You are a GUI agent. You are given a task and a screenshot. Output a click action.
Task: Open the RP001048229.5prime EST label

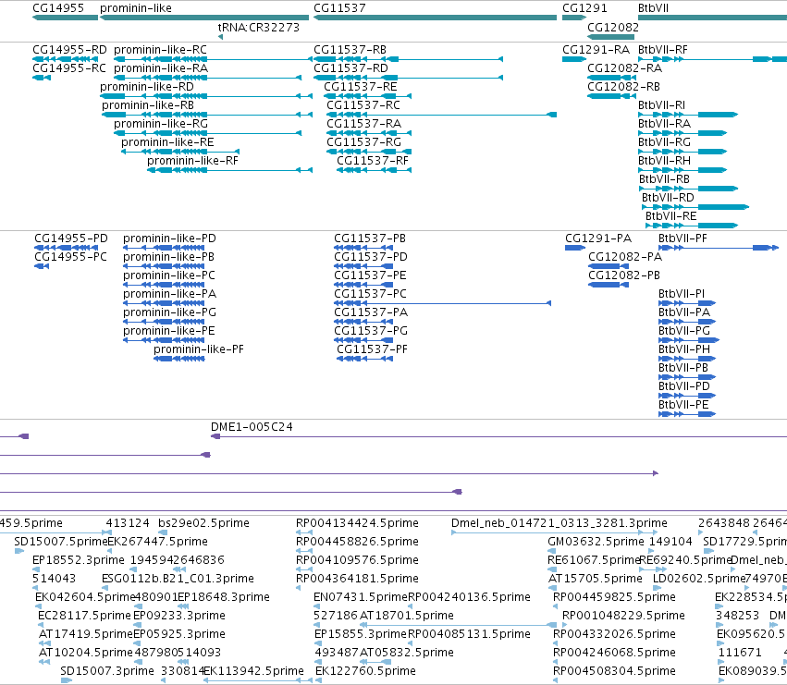point(623,616)
